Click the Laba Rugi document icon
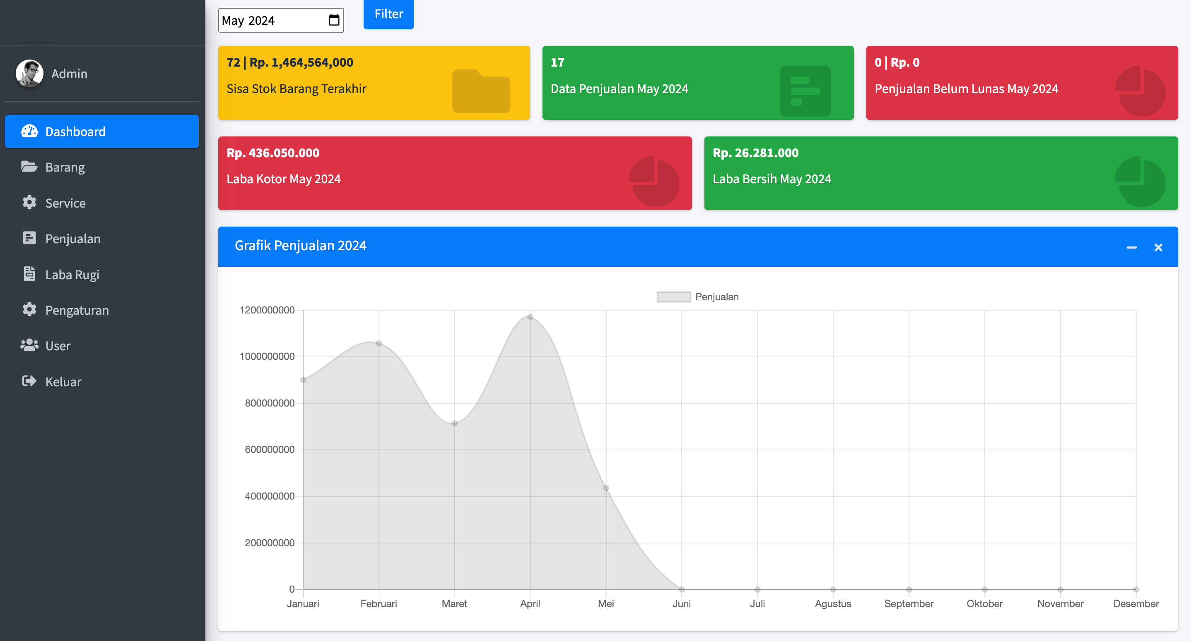Image resolution: width=1191 pixels, height=641 pixels. tap(29, 274)
